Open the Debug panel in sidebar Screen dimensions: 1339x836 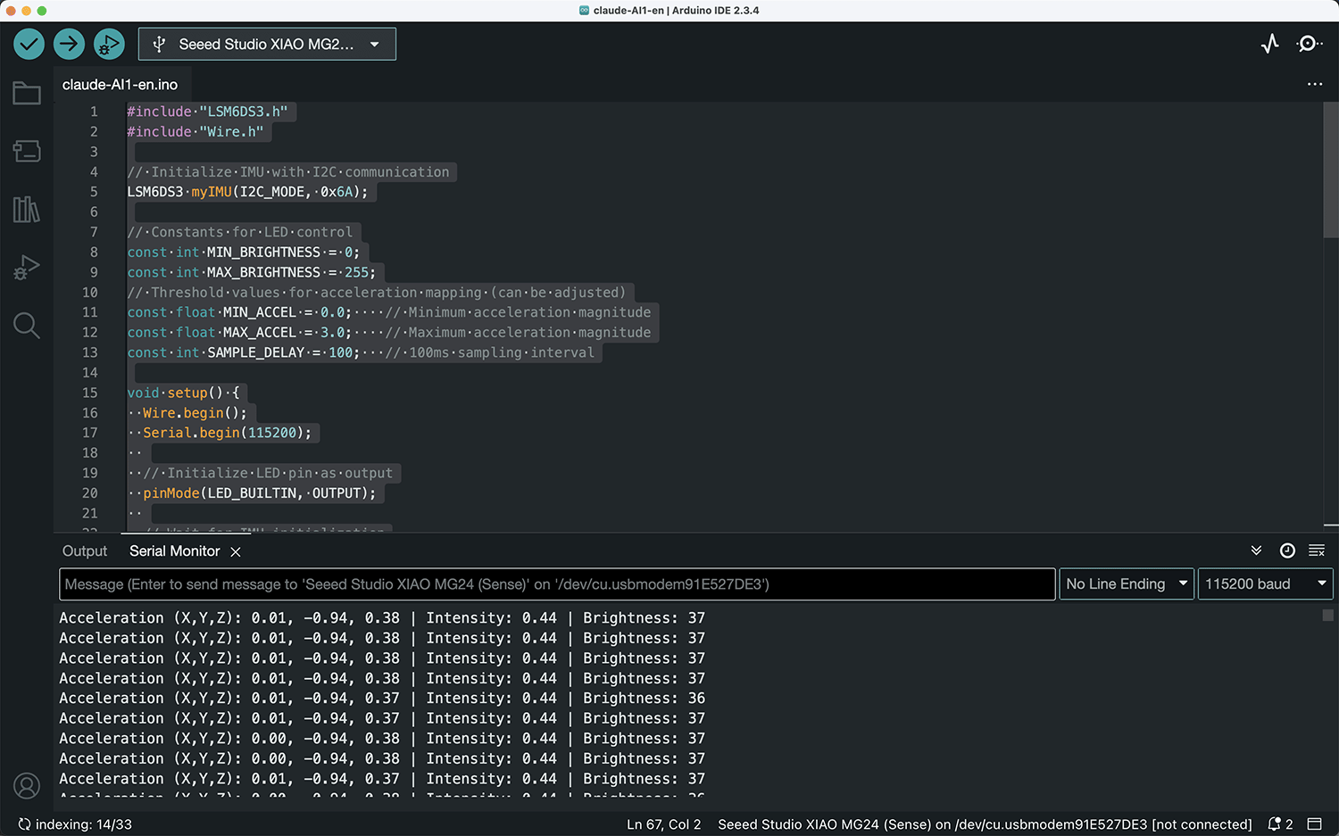tap(27, 268)
